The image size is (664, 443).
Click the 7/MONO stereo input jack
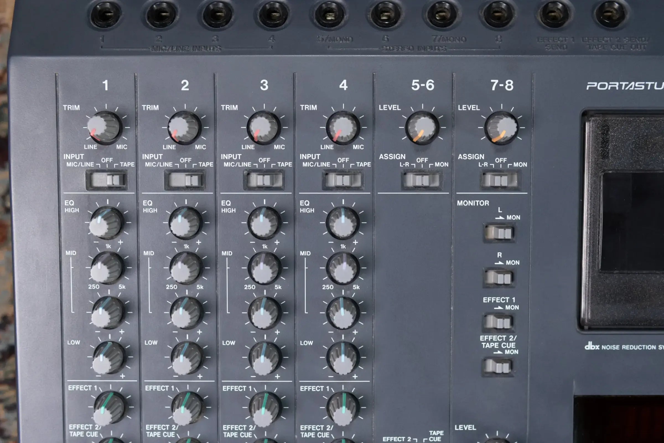tap(442, 14)
